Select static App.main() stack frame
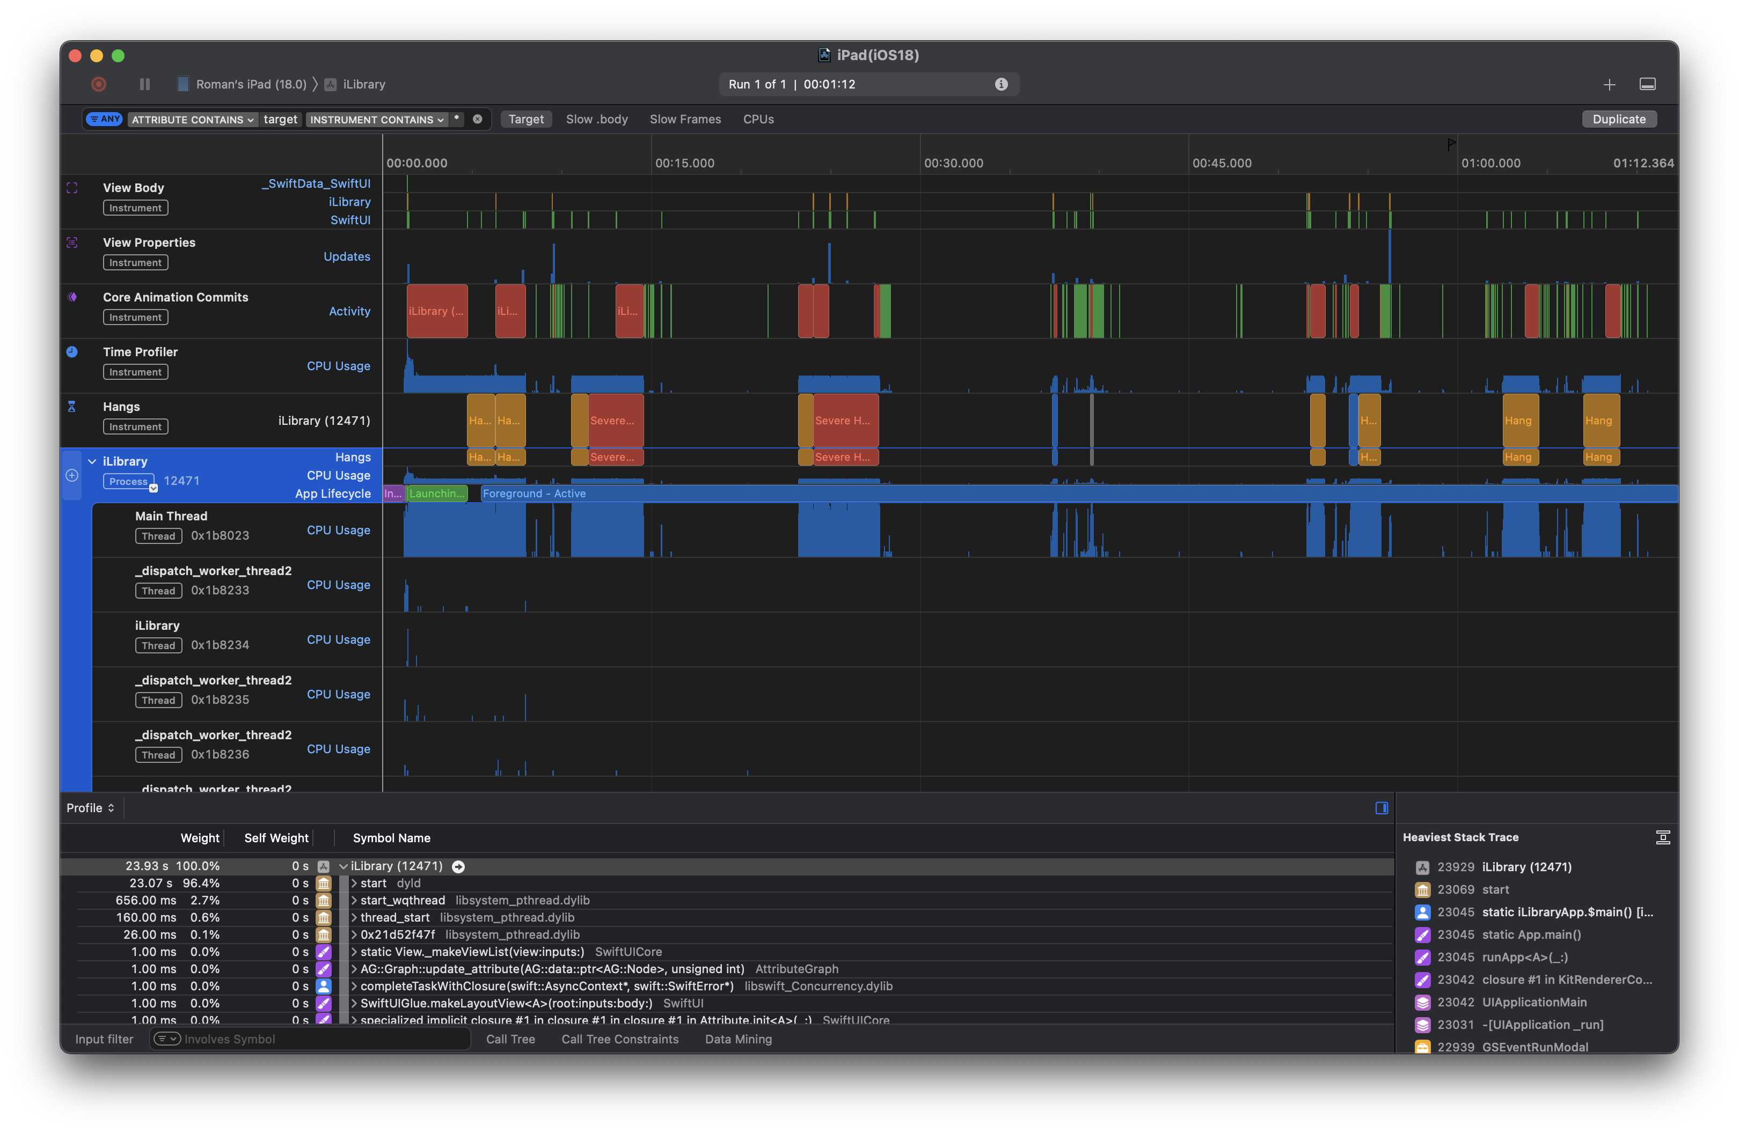Viewport: 1739px width, 1133px height. (x=1535, y=935)
